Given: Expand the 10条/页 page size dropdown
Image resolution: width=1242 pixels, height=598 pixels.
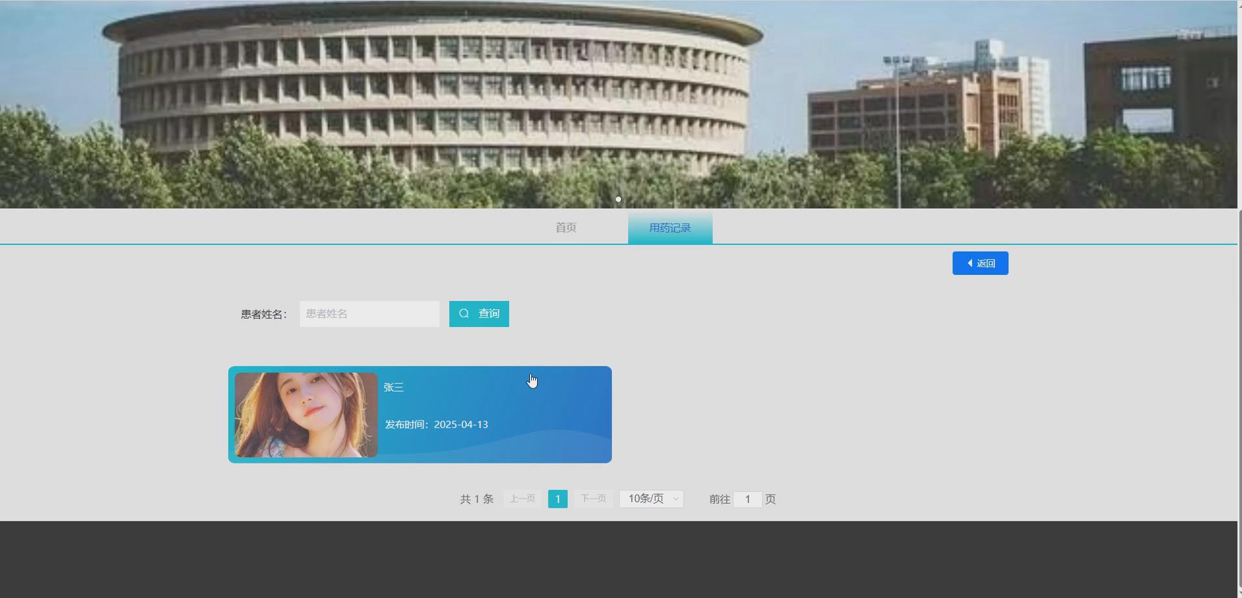Looking at the screenshot, I should coord(652,499).
